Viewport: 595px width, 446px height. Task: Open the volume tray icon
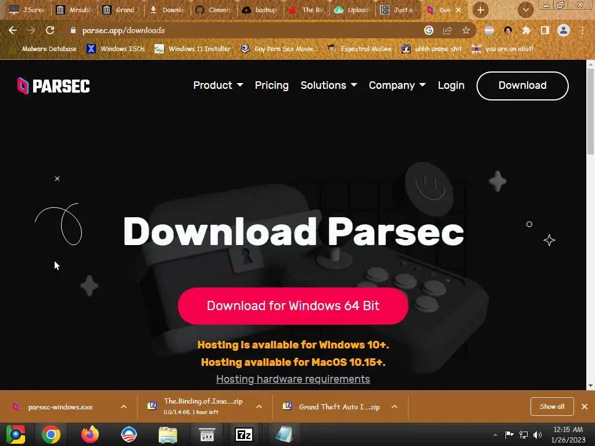pos(537,434)
